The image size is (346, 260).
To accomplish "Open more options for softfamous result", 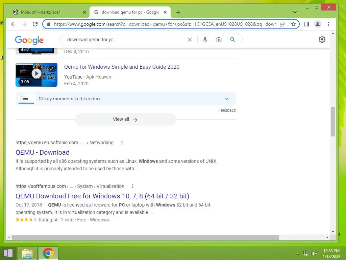I will pyautogui.click(x=132, y=186).
